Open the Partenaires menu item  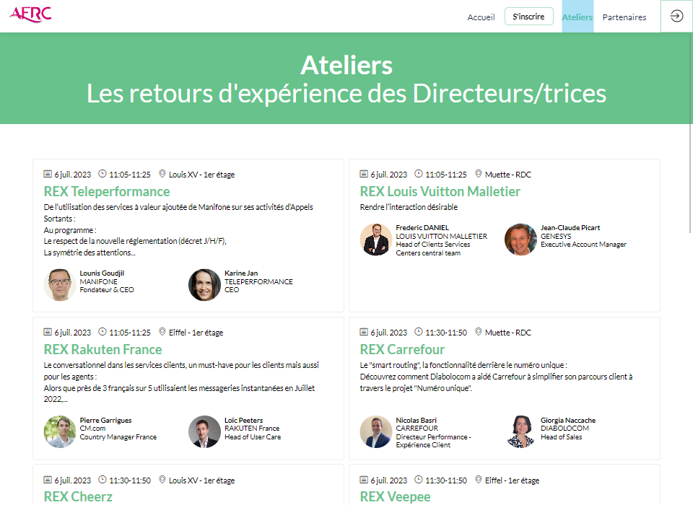(624, 17)
